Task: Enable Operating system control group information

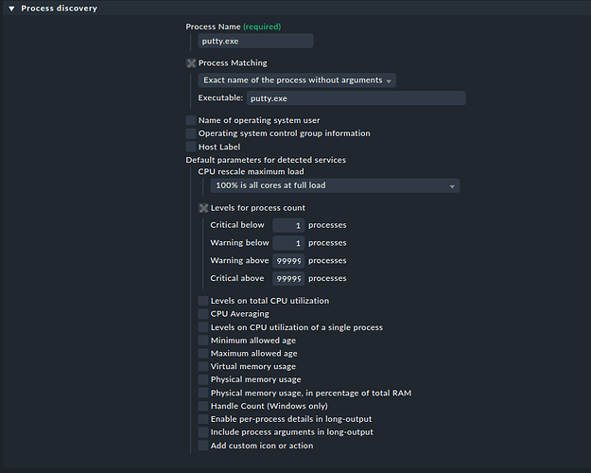Action: point(191,133)
